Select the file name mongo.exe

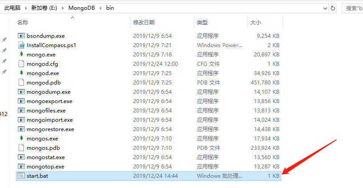[x=41, y=55]
